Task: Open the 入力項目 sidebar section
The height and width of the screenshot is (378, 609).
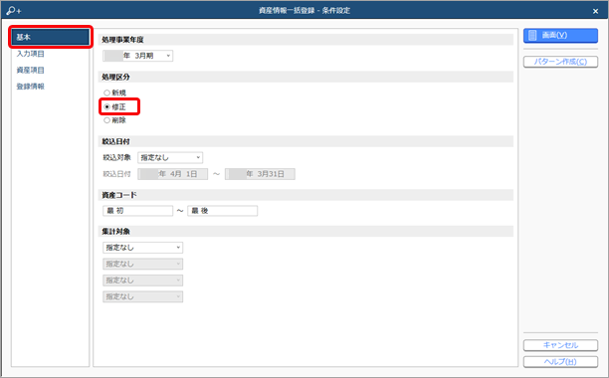Action: point(30,54)
